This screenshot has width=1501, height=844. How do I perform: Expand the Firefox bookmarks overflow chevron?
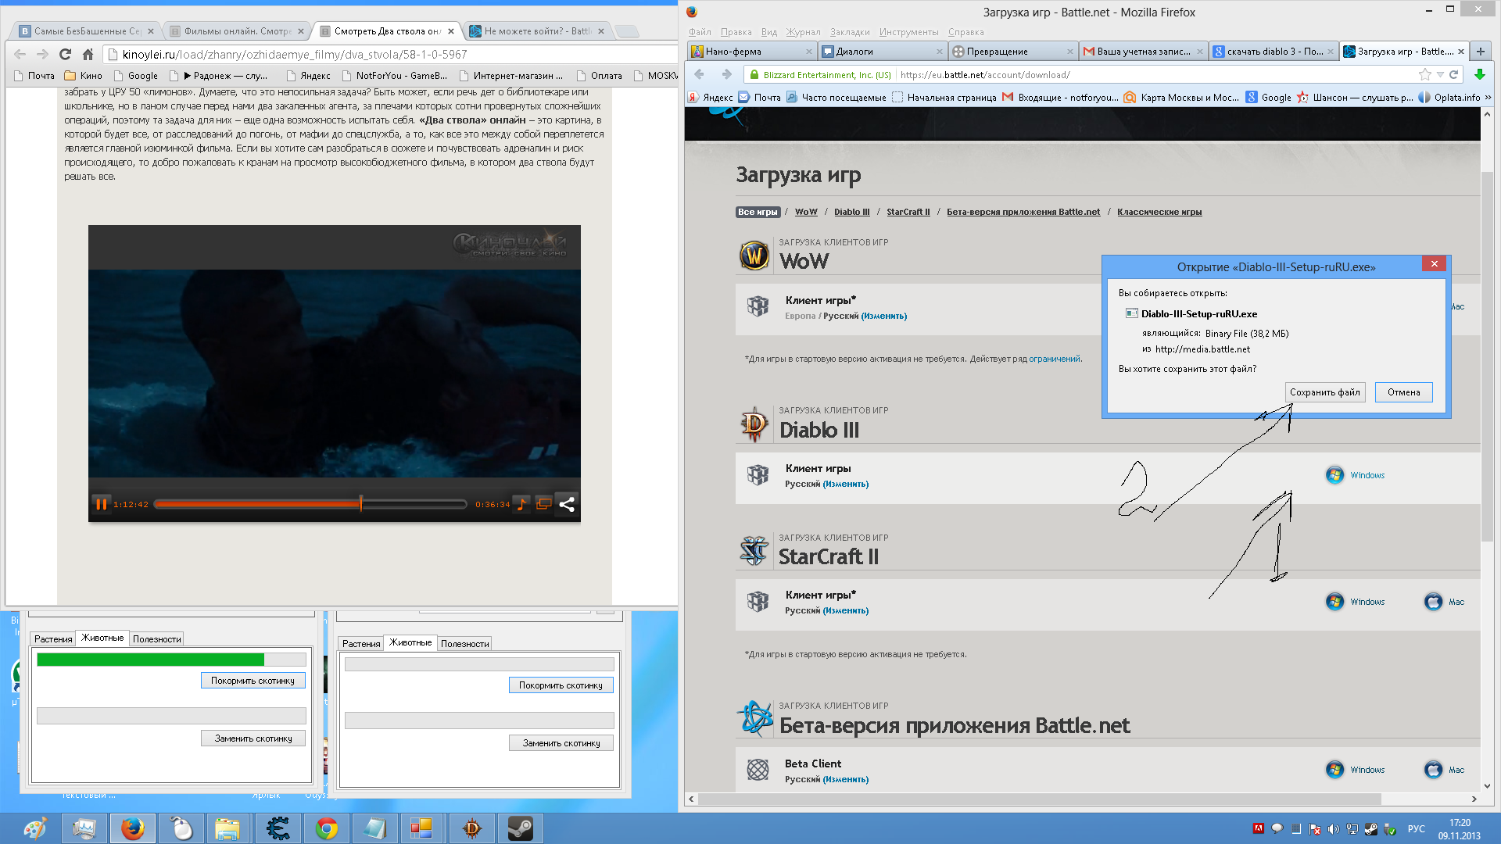click(1488, 97)
